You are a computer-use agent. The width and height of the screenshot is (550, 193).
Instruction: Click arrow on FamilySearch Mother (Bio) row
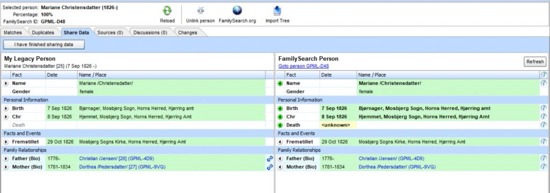[x=280, y=167]
